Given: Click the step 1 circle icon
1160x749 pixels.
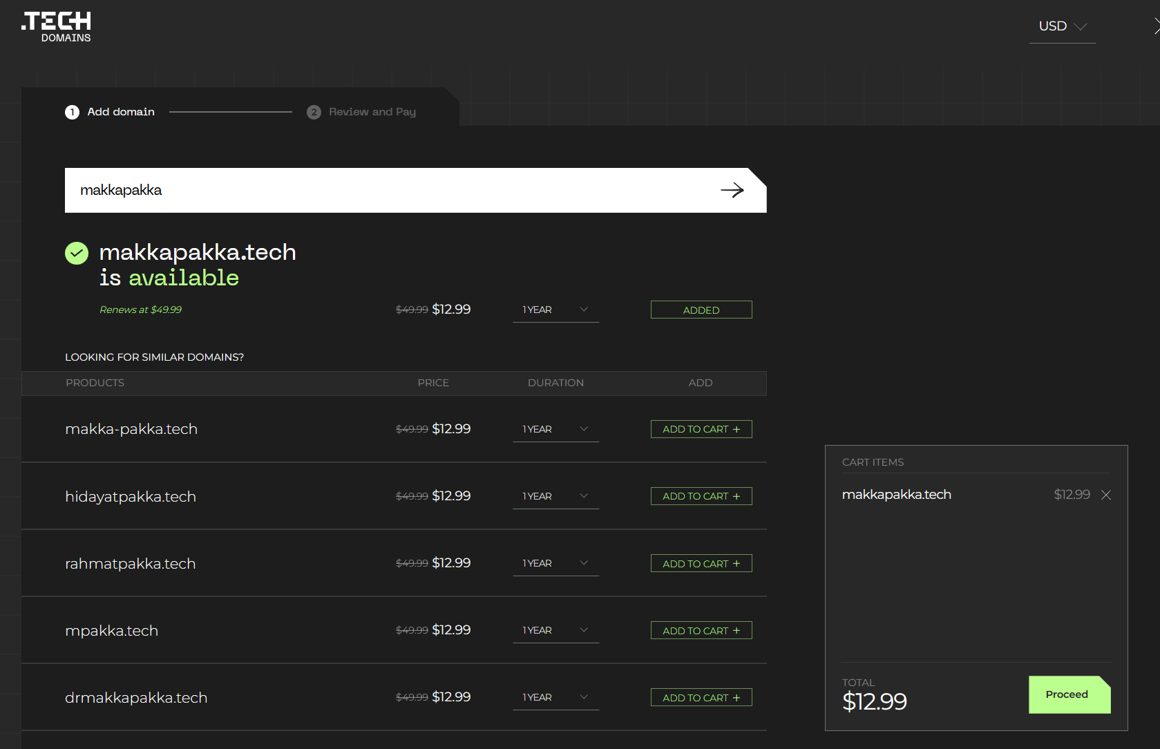Looking at the screenshot, I should 72,112.
